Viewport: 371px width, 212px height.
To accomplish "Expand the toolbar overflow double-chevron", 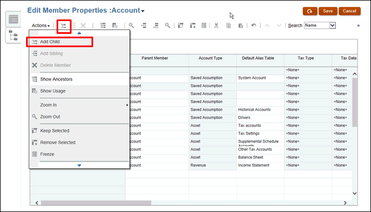I will point(358,26).
